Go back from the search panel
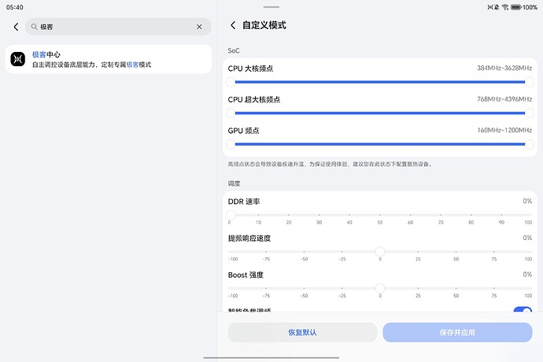Image resolution: width=543 pixels, height=362 pixels. 16,27
